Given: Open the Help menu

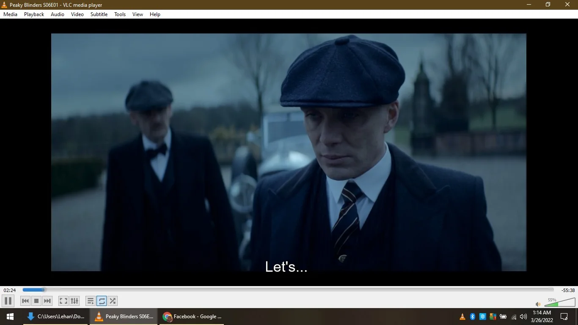Looking at the screenshot, I should (x=155, y=14).
